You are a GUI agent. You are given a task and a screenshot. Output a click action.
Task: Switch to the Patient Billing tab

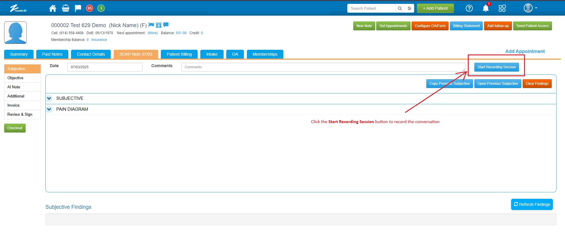pyautogui.click(x=179, y=54)
